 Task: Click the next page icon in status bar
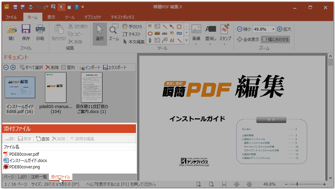211,184
